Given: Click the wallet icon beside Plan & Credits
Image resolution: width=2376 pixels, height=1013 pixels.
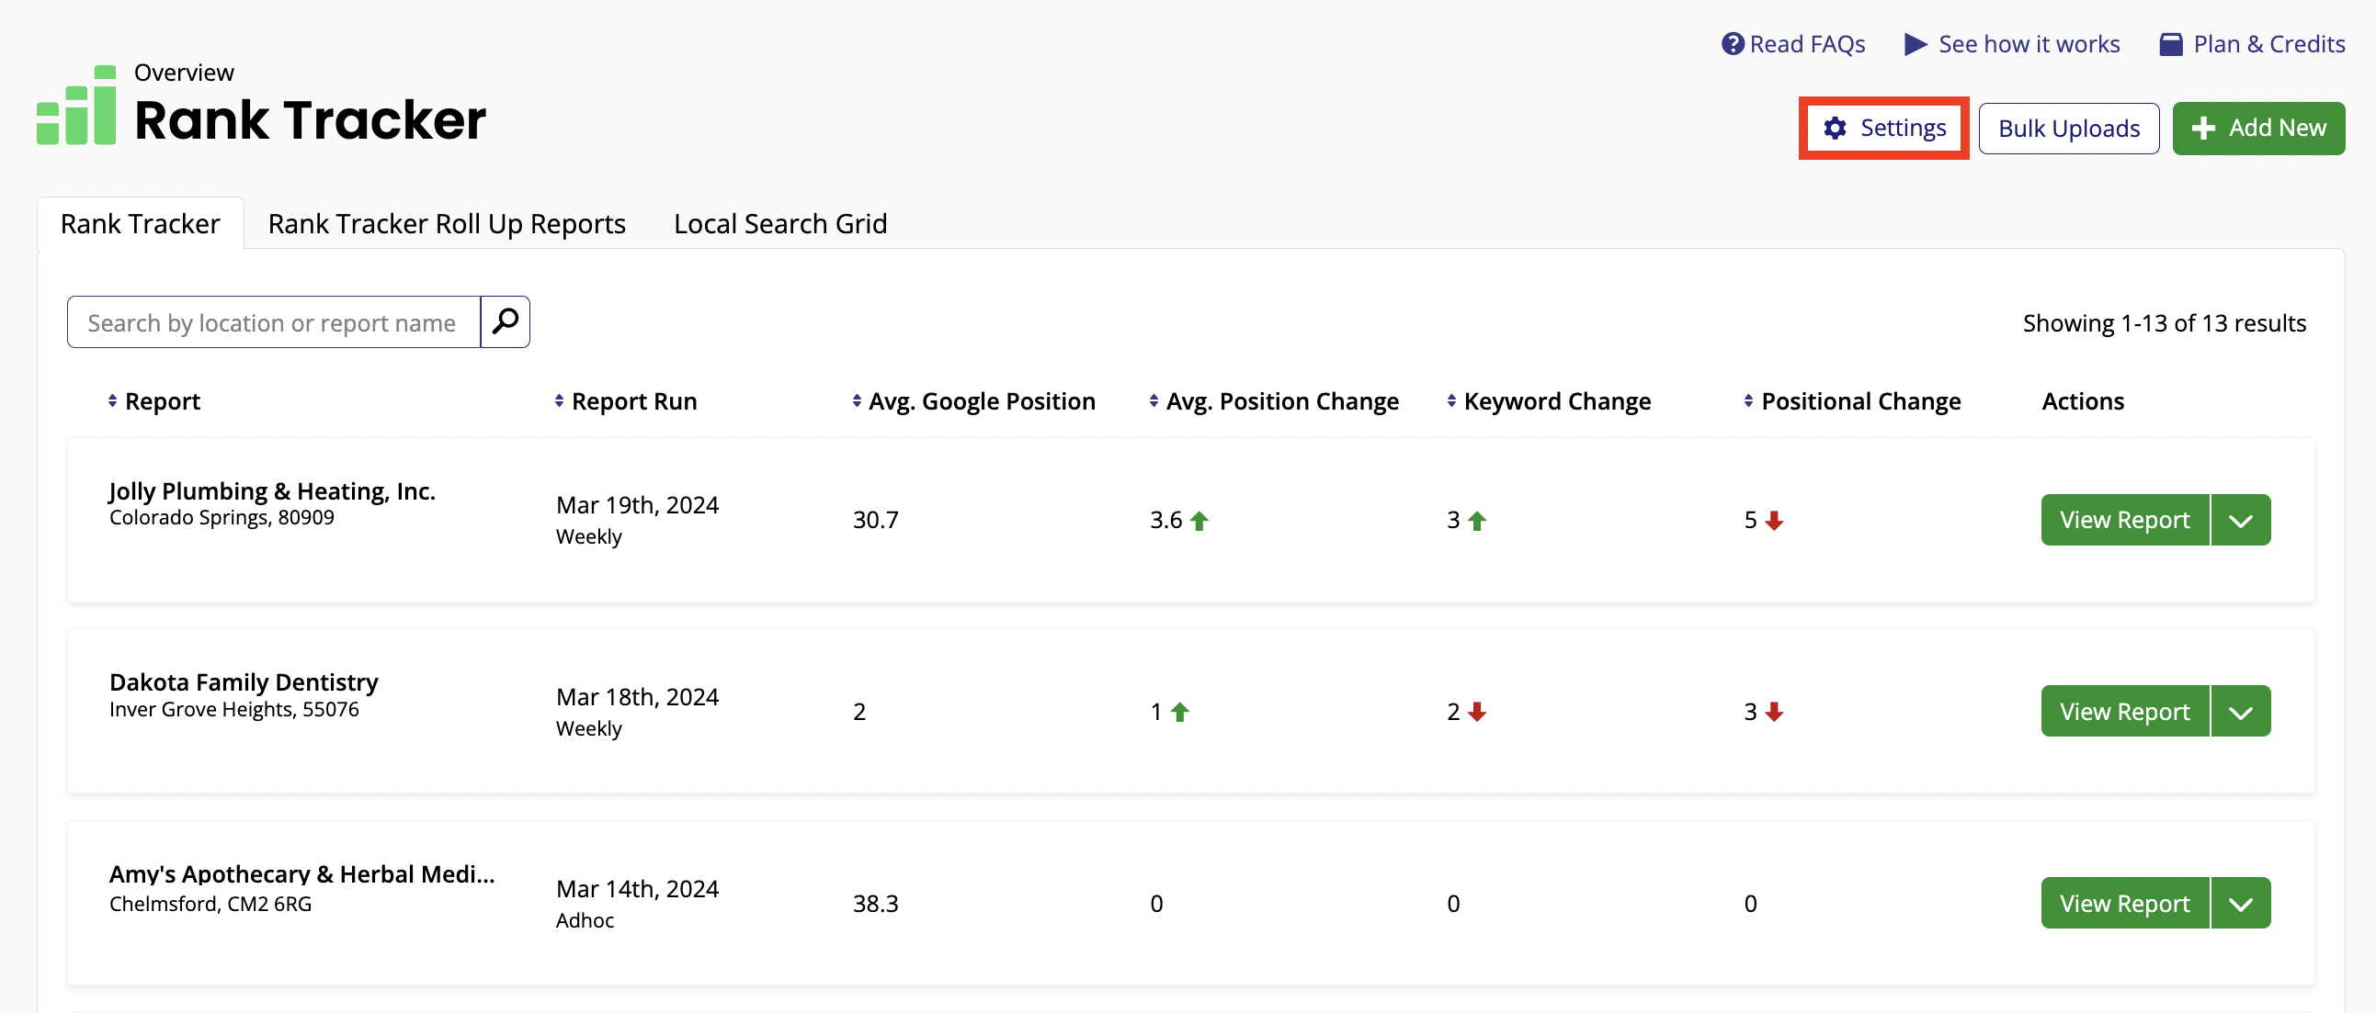Looking at the screenshot, I should (2171, 44).
